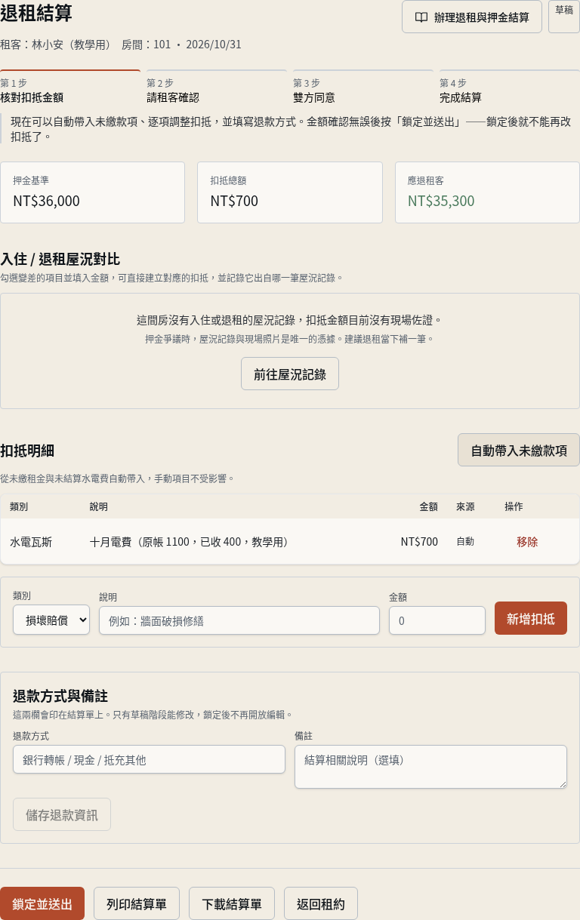The width and height of the screenshot is (580, 920).
Task: Click the book icon beside 辦理退租與押金結算
Action: [x=421, y=17]
